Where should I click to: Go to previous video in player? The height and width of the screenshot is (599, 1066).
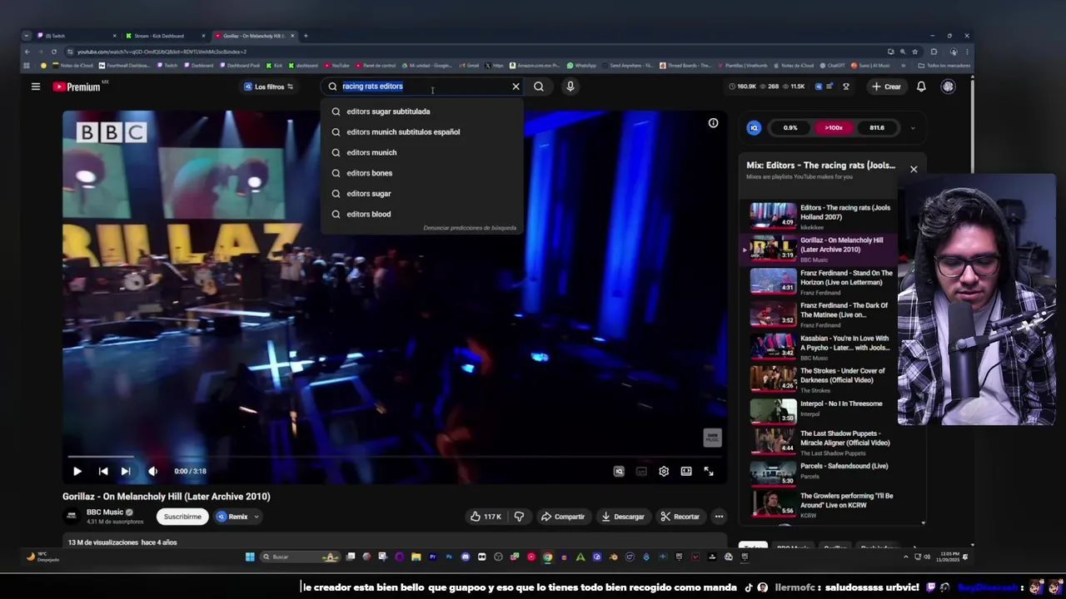pos(102,471)
